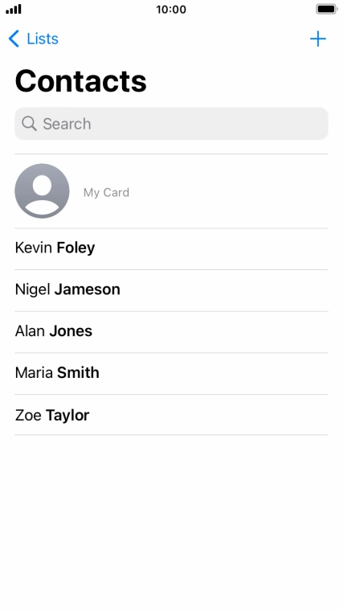343x611 pixels.
Task: Tap the magnifying glass search icon
Action: [29, 124]
